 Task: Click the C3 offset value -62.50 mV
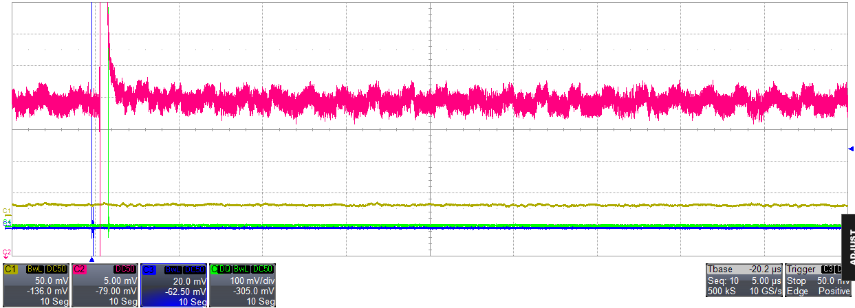pos(186,292)
